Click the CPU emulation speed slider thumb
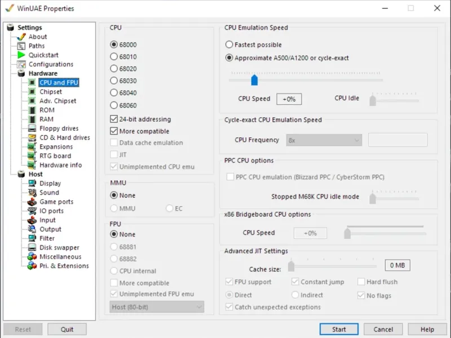Image resolution: width=451 pixels, height=338 pixels. pyautogui.click(x=254, y=80)
